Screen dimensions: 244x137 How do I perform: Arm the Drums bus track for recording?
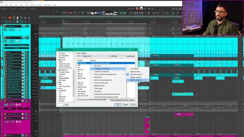5,26
